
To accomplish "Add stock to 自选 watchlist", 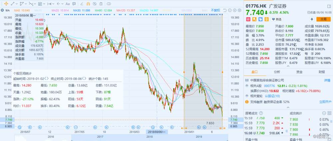I will point(277,19).
